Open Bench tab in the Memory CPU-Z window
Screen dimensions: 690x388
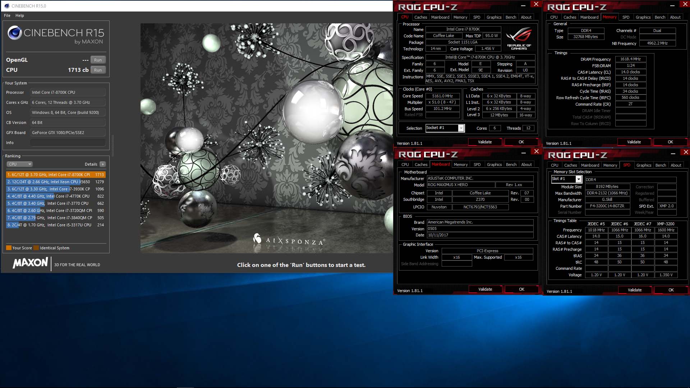point(660,17)
